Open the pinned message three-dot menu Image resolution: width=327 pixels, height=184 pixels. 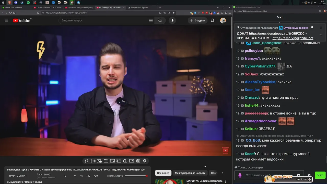pyautogui.click(x=321, y=28)
